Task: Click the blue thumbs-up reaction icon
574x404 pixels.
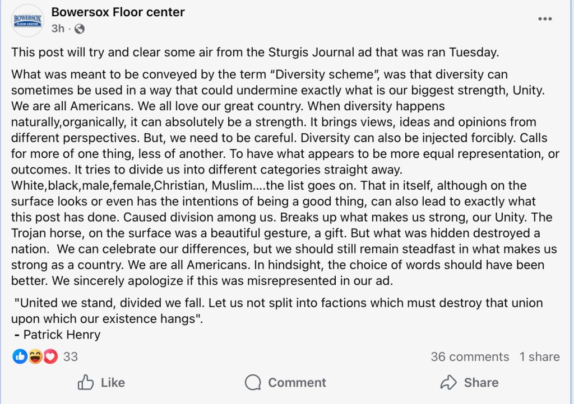Action: [20, 356]
